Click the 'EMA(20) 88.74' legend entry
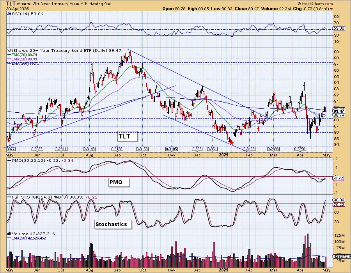Image resolution: width=351 pixels, height=273 pixels. 22,55
